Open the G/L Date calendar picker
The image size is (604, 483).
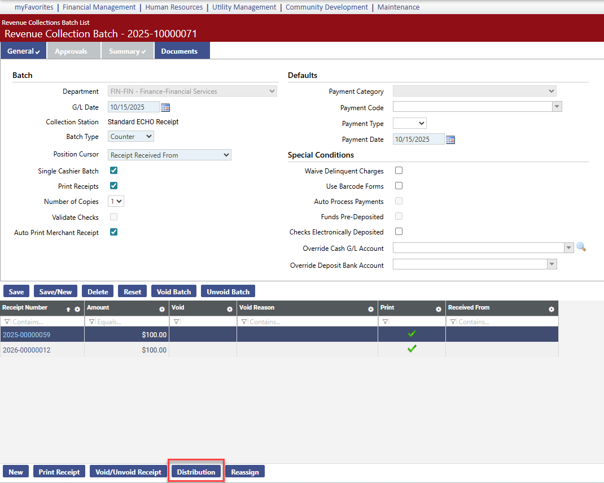(165, 107)
